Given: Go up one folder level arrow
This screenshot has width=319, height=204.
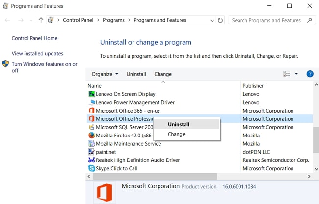Looking at the screenshot, I should 41,20.
